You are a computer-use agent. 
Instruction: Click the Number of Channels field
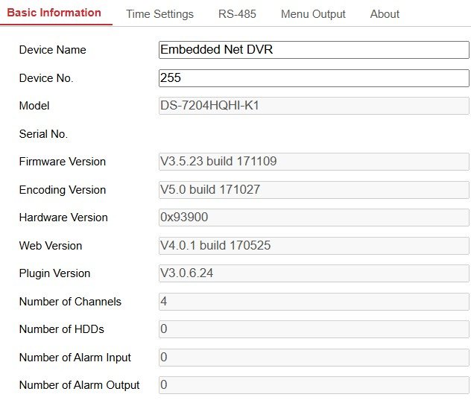[x=314, y=302]
